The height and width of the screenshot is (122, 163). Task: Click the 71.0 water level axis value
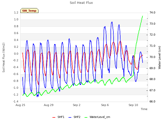click(152, 46)
